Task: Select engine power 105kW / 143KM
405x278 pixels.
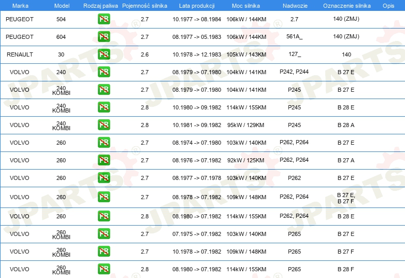Action: click(246, 54)
